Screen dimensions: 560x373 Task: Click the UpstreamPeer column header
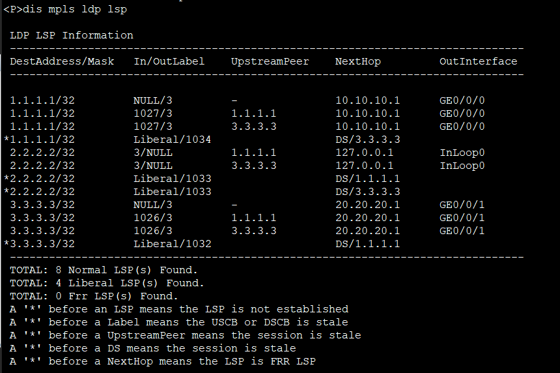(270, 61)
